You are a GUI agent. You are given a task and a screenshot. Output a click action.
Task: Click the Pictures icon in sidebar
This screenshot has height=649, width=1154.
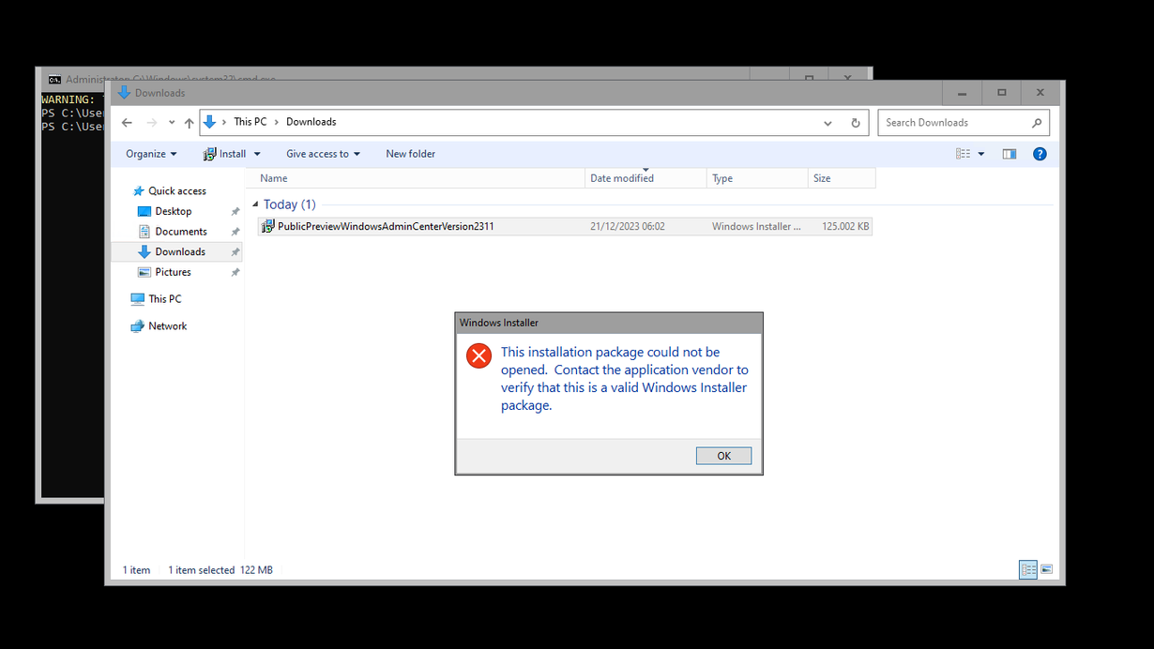click(144, 272)
